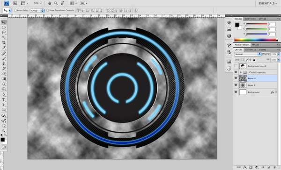Open the Swatches tab
Screen dimensions: 281x170
point(250,19)
